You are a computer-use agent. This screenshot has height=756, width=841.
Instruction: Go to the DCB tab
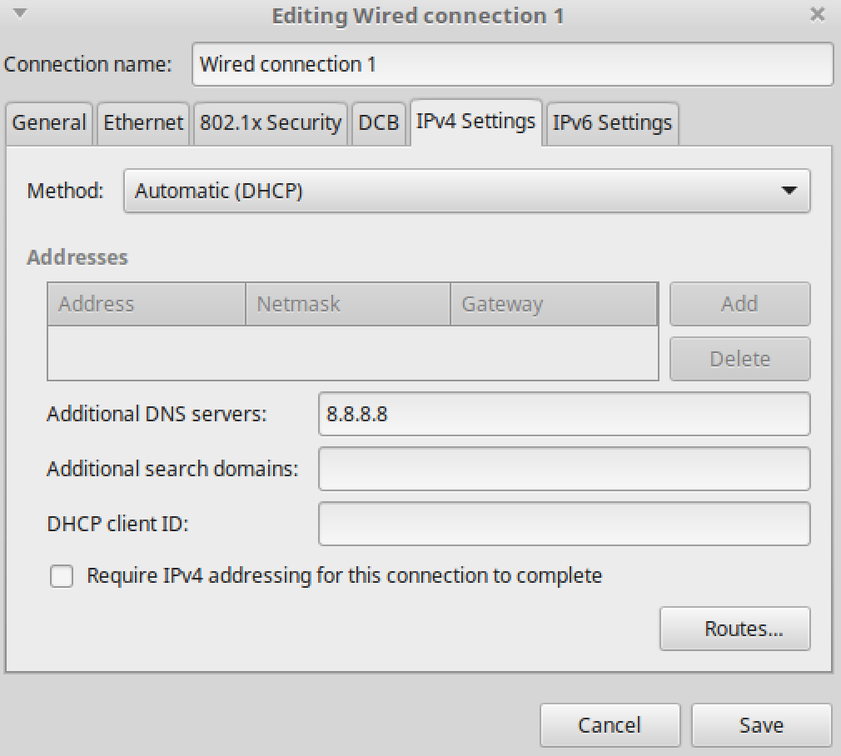(x=379, y=123)
